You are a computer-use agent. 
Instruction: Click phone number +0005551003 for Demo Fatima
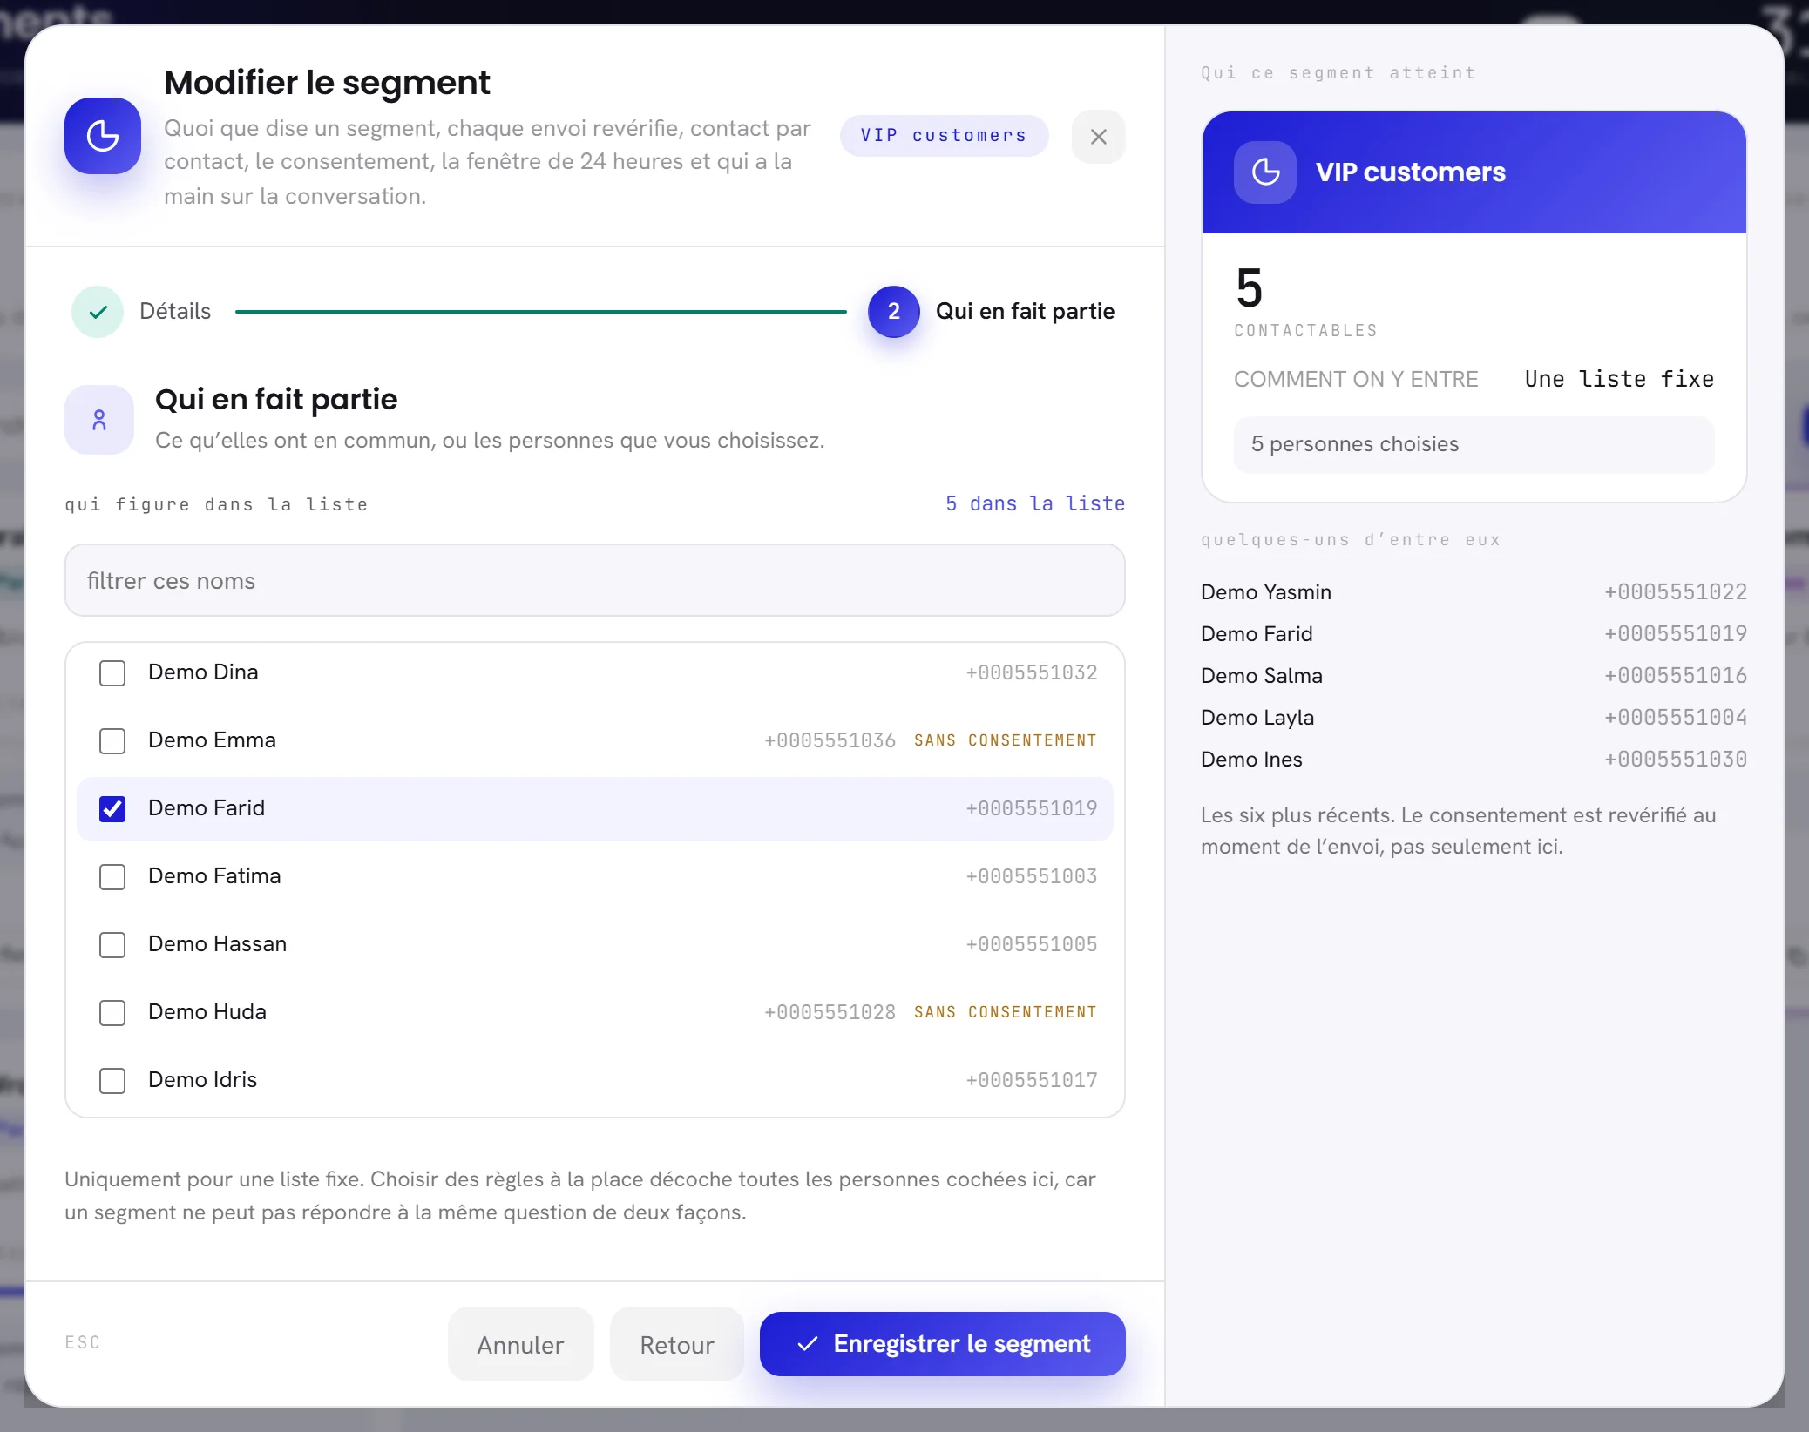point(1032,876)
